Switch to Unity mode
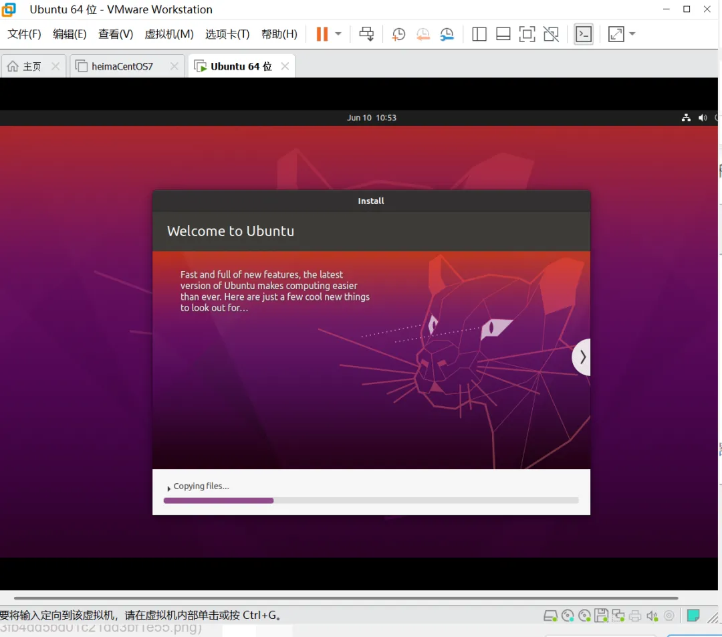The width and height of the screenshot is (722, 637). coord(551,34)
